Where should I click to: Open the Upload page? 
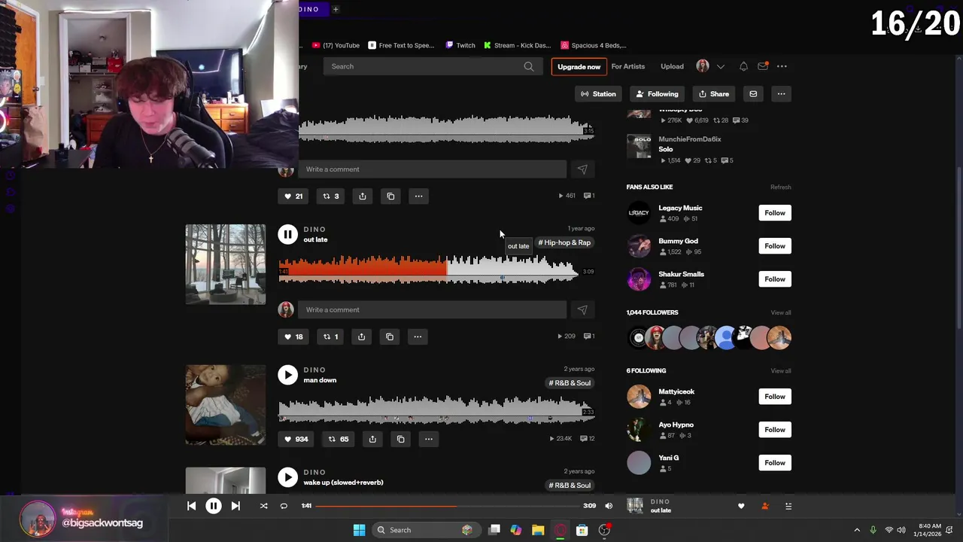click(x=672, y=66)
